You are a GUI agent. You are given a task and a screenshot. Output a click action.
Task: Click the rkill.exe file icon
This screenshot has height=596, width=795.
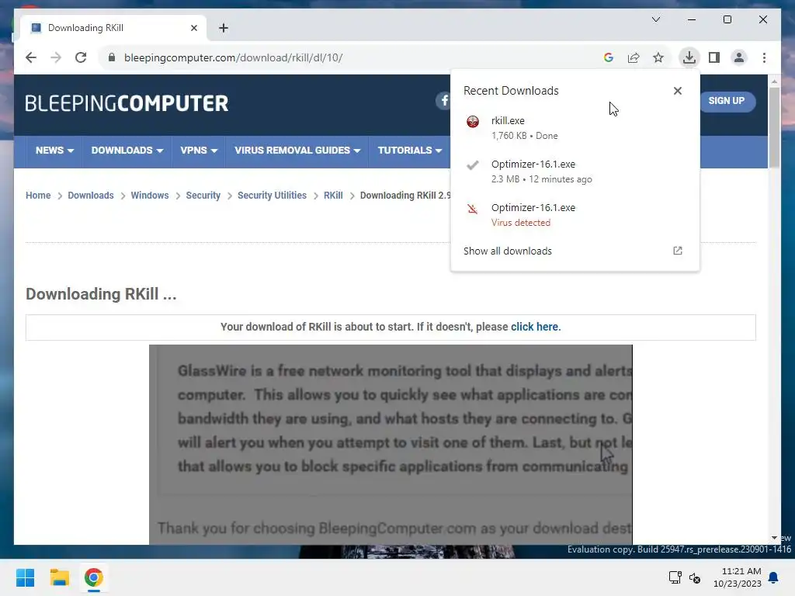tap(473, 122)
